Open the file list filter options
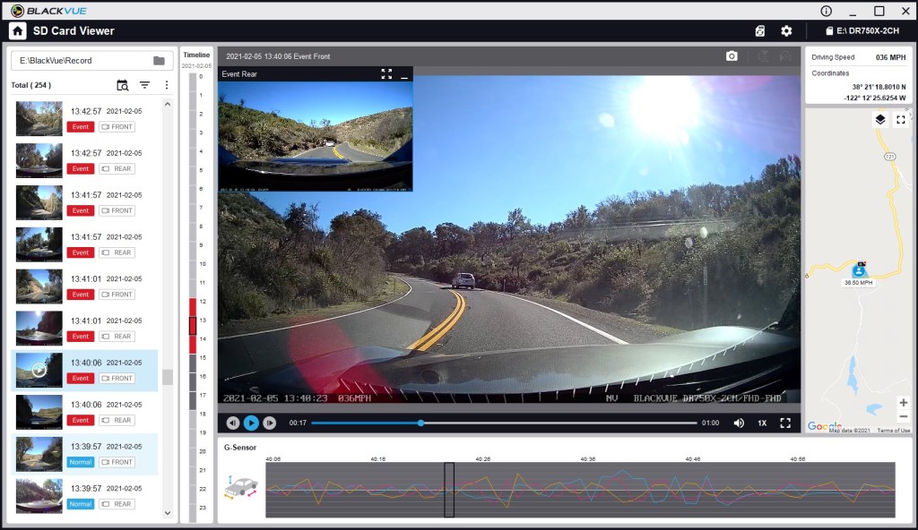Viewport: 918px width, 530px height. (x=144, y=85)
